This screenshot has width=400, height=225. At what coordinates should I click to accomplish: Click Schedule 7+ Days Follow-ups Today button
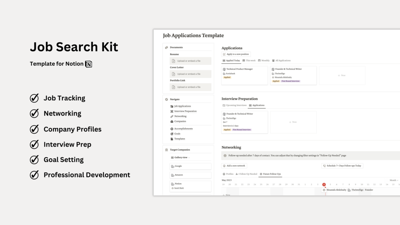tap(342, 166)
